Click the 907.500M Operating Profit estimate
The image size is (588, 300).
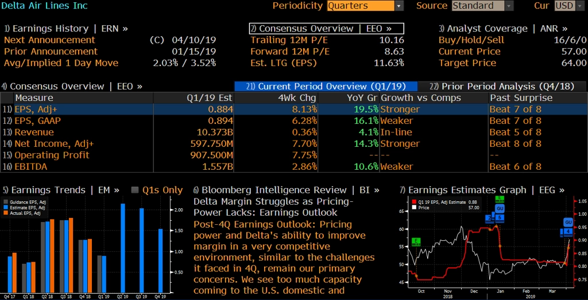[x=212, y=155]
